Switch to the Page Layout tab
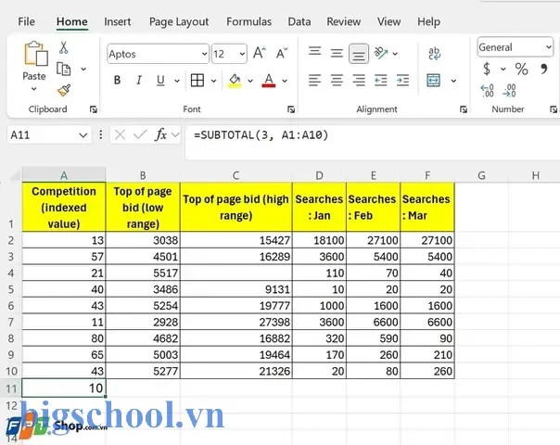Screen dimensions: 560x445 coord(179,21)
